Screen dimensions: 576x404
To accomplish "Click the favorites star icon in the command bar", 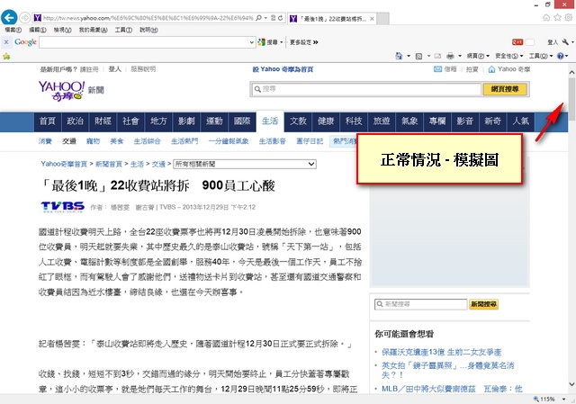I will 7,56.
